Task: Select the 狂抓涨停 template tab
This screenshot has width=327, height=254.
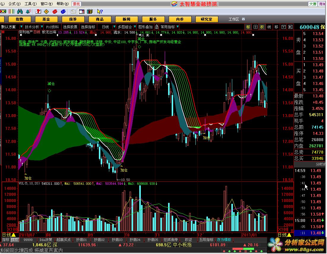Action: 170,240
